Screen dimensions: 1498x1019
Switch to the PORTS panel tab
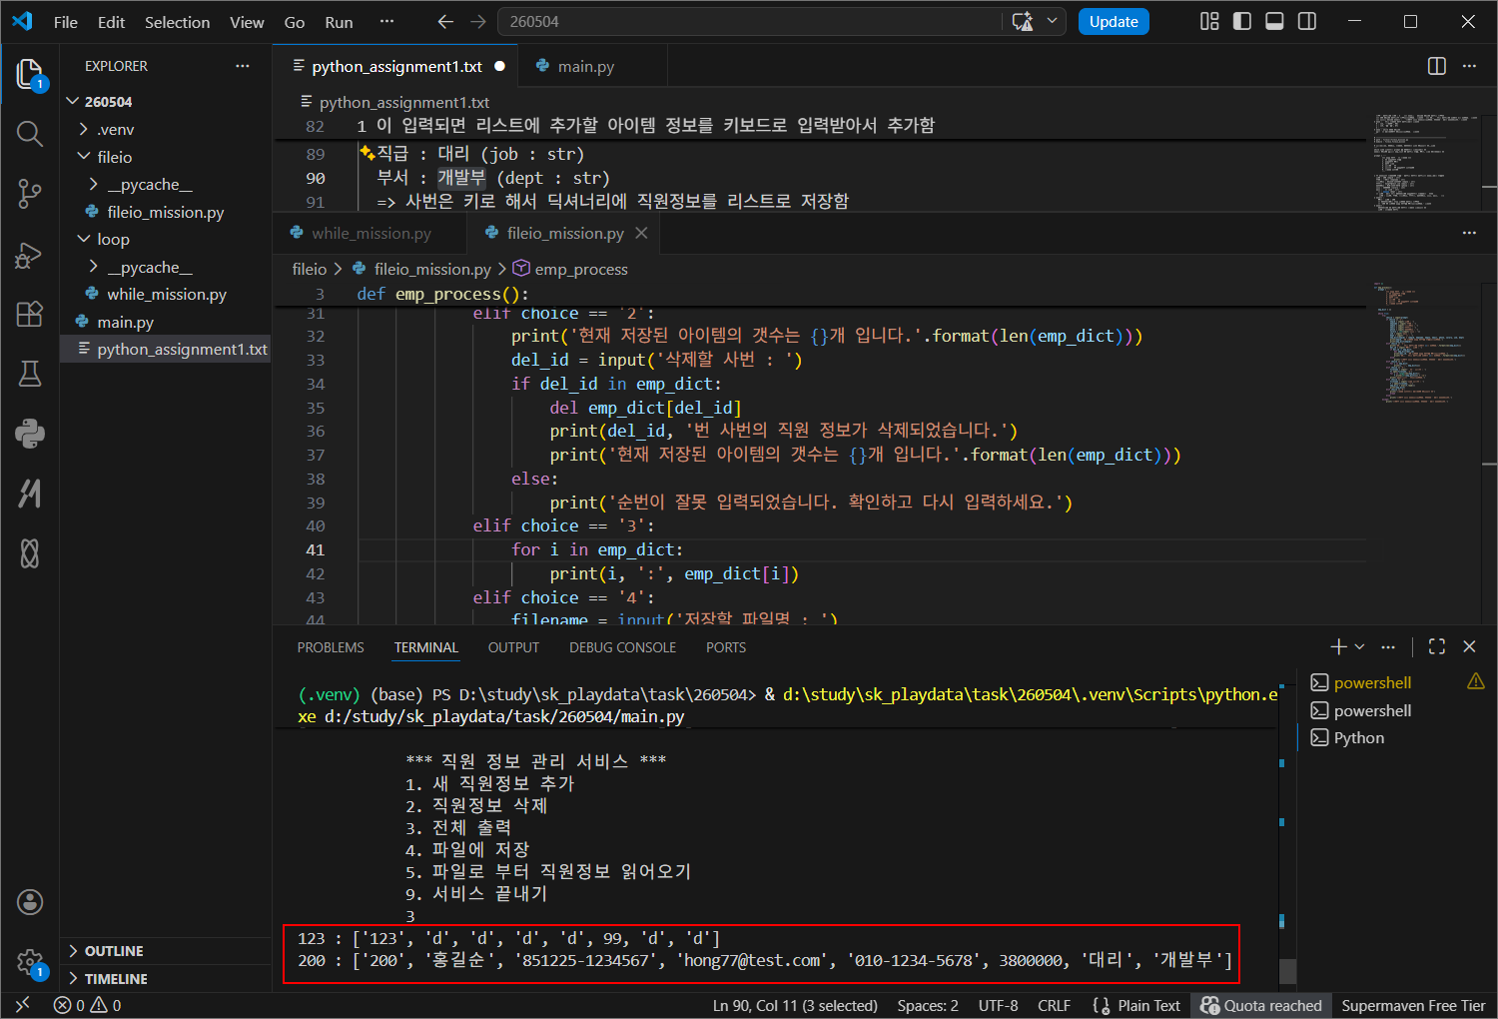(x=726, y=647)
